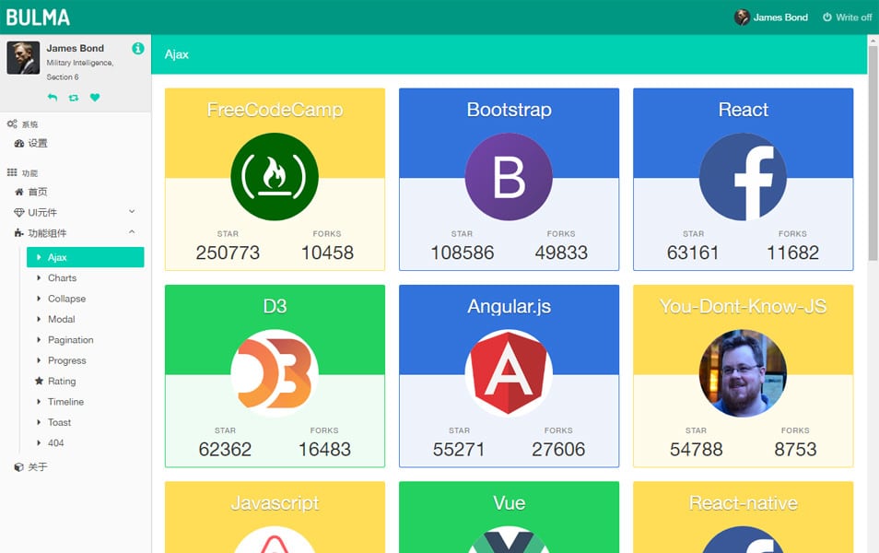This screenshot has height=553, width=879.
Task: Click the Bootstrap card title
Action: click(x=509, y=110)
